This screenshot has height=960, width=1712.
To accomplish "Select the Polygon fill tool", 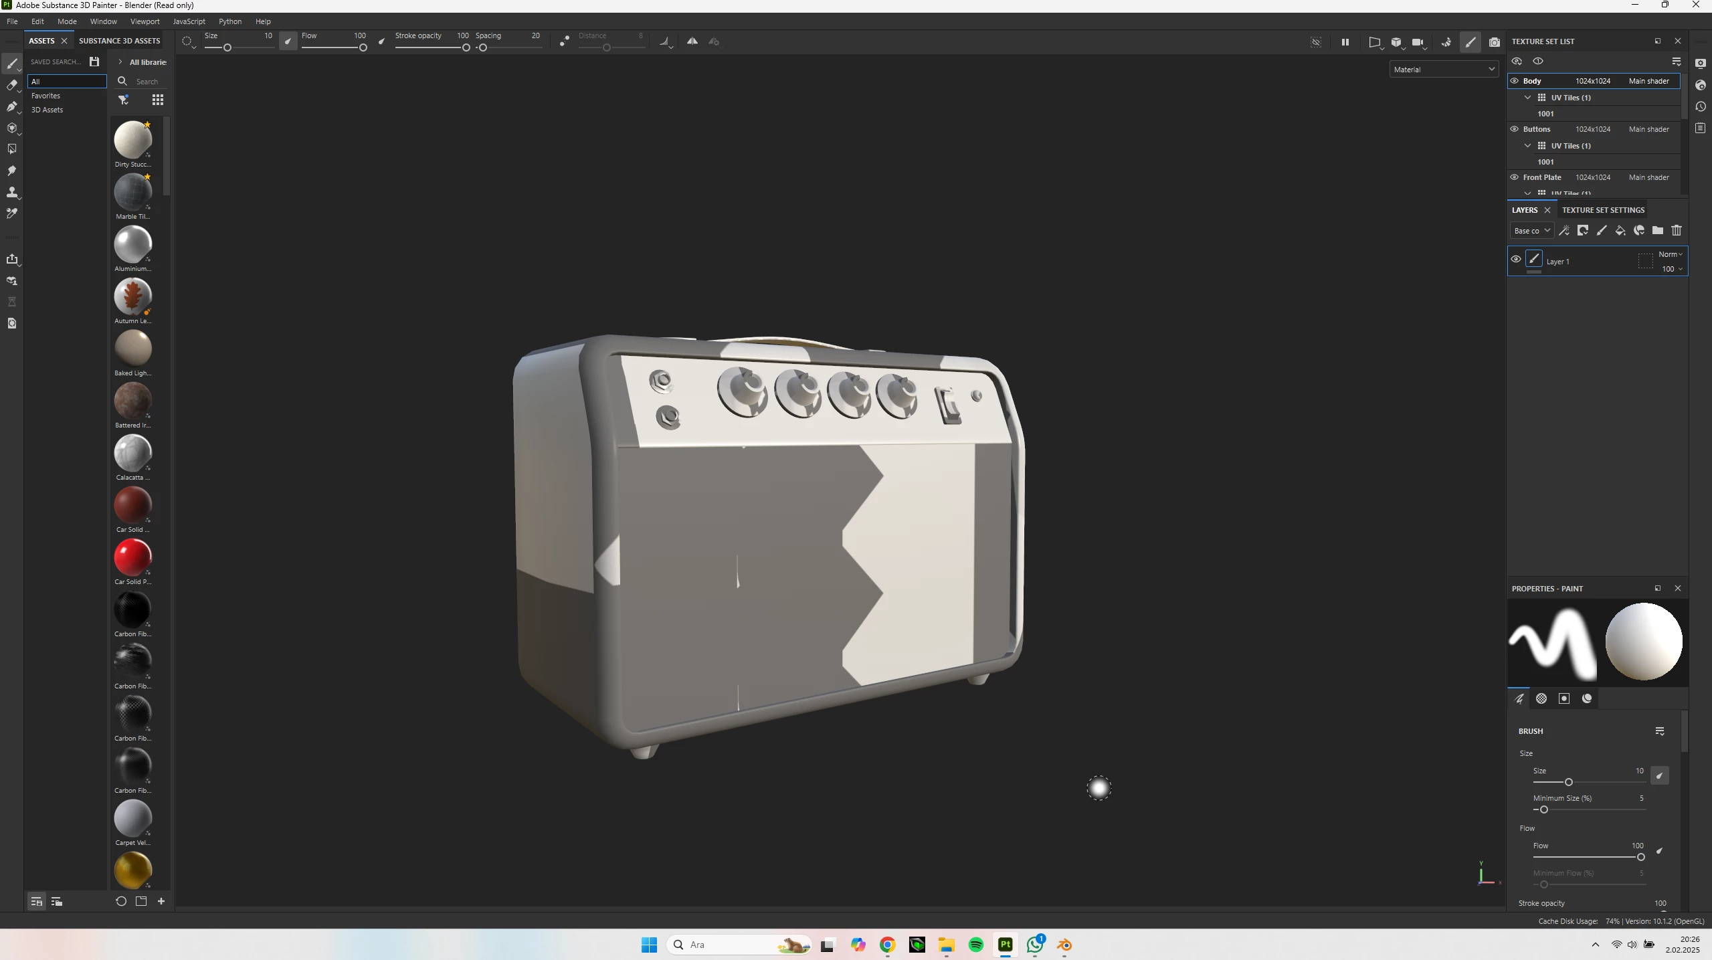I will (x=11, y=149).
